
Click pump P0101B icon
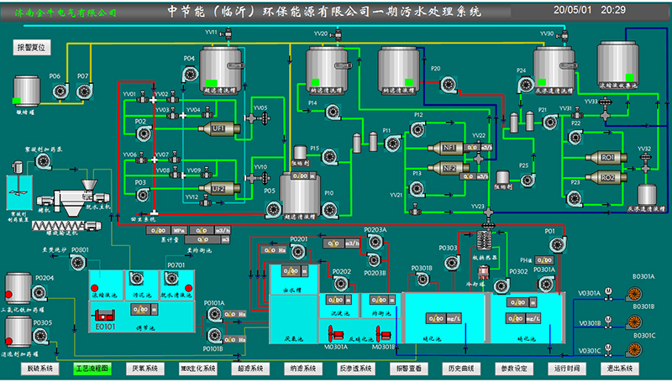coord(215,335)
